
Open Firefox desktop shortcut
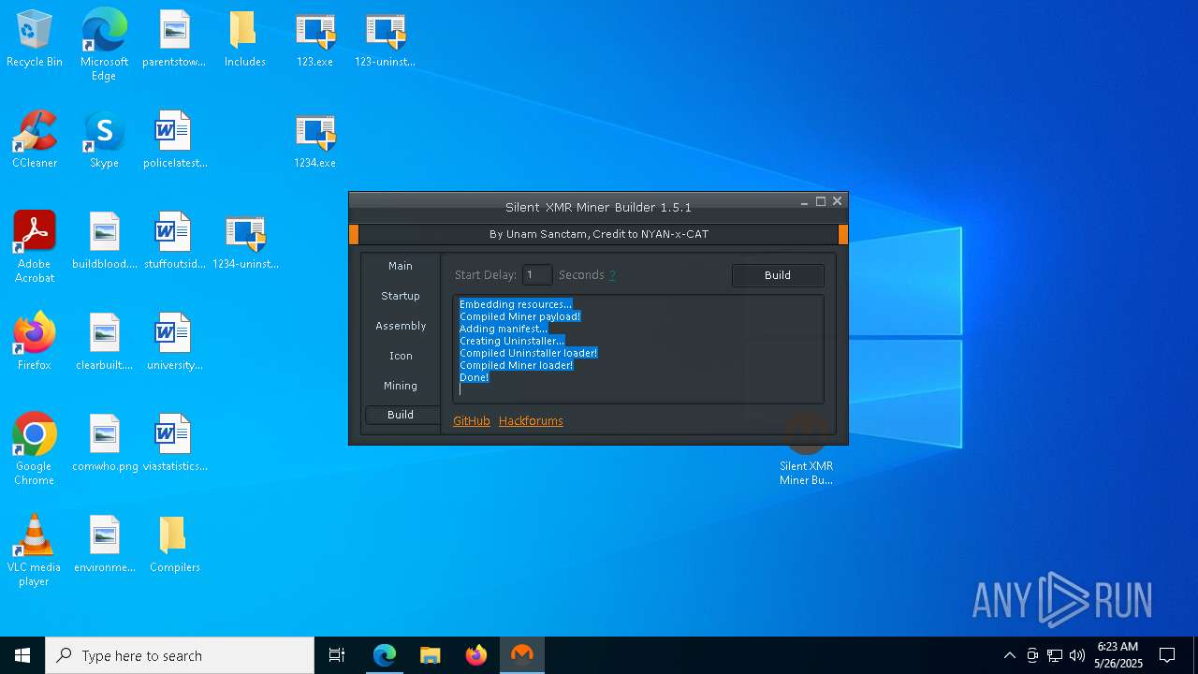coord(35,343)
